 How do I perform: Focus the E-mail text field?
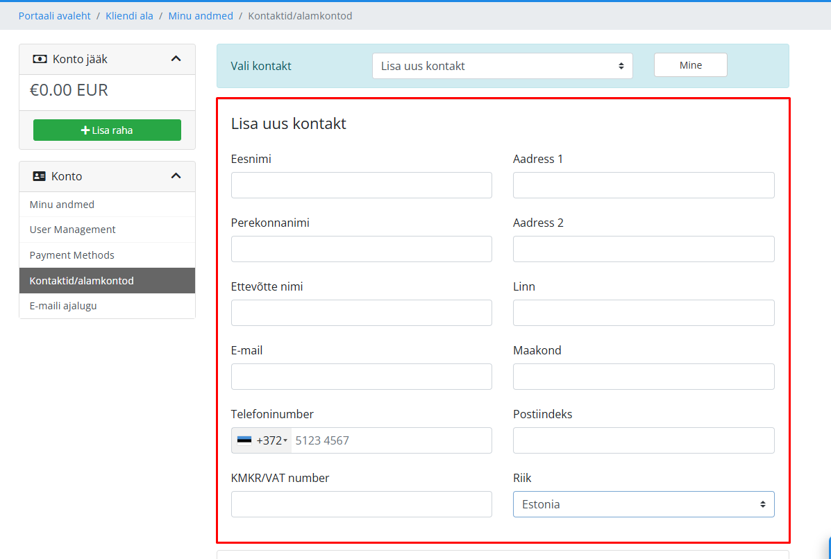point(361,377)
